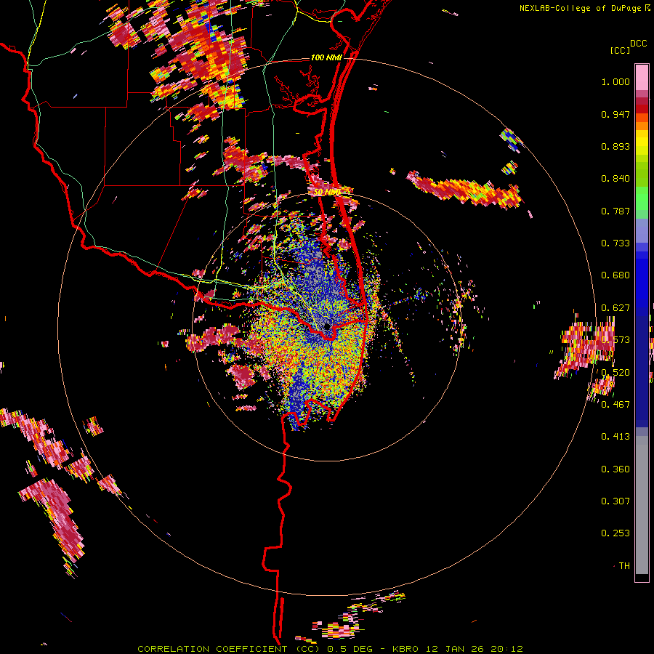Select the 0.467 scale value
The image size is (654, 654).
click(615, 404)
